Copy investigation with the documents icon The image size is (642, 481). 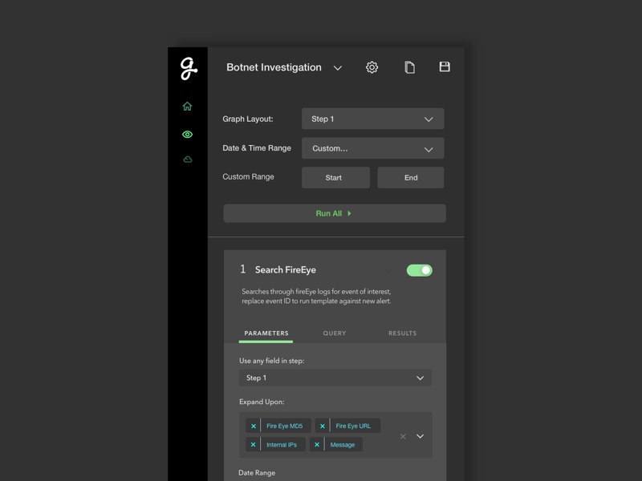409,67
